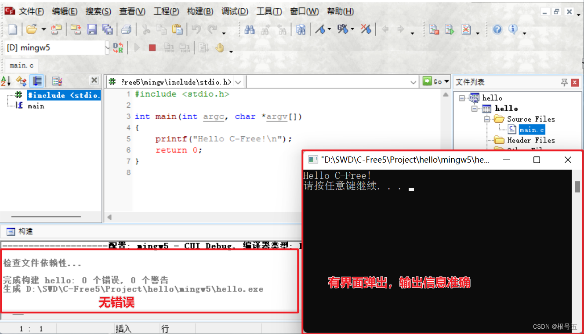Click the document with red square icon
The width and height of the screenshot is (584, 334).
click(x=434, y=29)
